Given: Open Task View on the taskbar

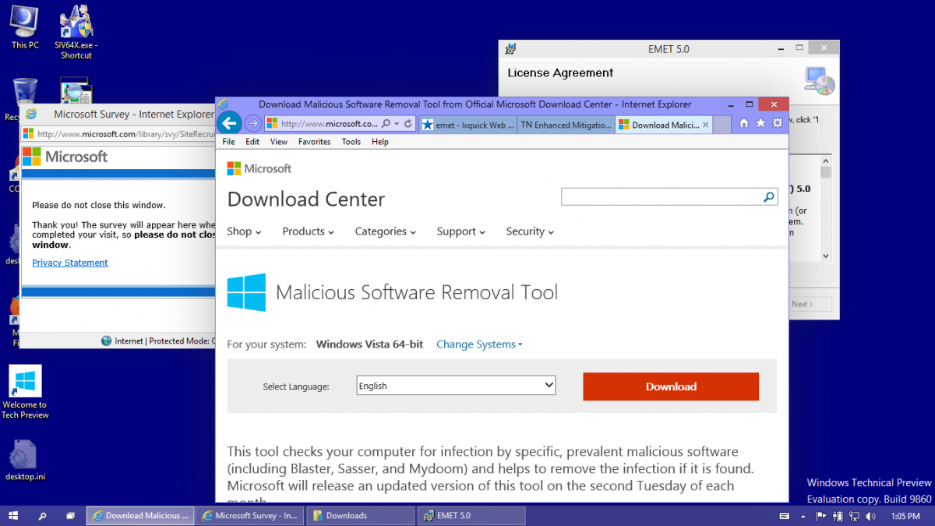Looking at the screenshot, I should tap(70, 515).
